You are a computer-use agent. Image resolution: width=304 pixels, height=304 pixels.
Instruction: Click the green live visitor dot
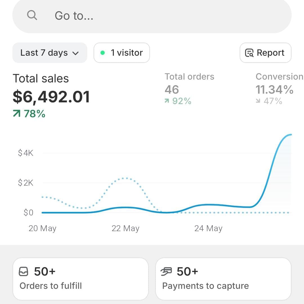[x=103, y=53]
